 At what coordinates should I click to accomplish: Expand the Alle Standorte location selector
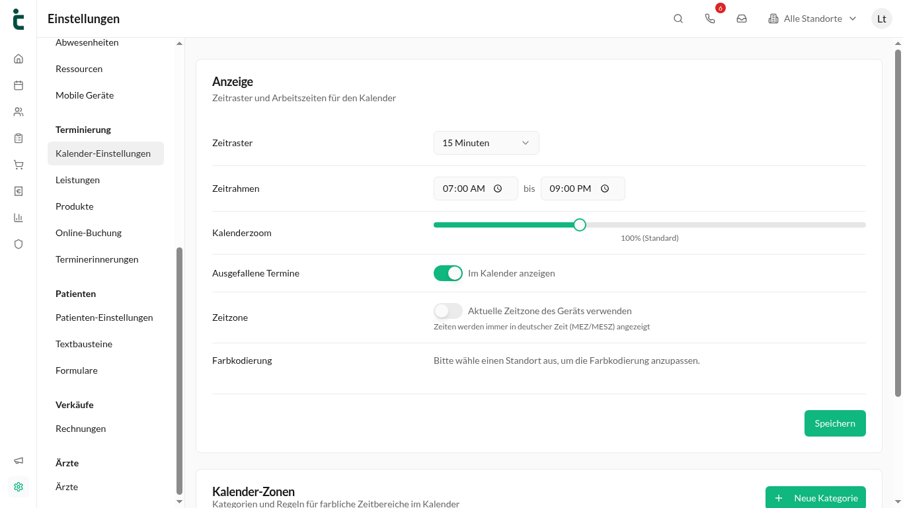click(812, 19)
